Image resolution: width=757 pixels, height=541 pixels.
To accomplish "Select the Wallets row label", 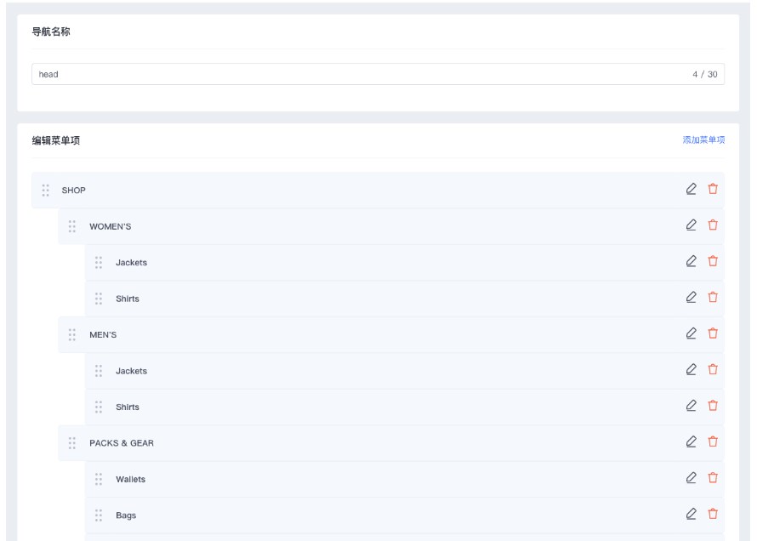I will tap(130, 480).
